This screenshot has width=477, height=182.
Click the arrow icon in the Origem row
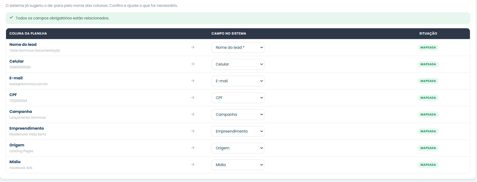coord(193,148)
